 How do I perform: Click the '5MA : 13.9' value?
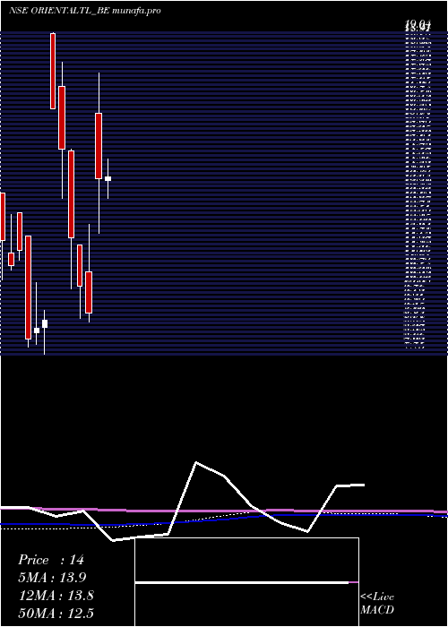(x=52, y=578)
